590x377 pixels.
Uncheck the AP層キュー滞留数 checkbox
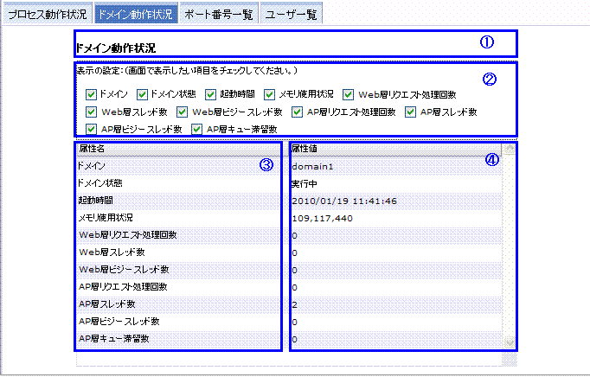click(x=196, y=129)
